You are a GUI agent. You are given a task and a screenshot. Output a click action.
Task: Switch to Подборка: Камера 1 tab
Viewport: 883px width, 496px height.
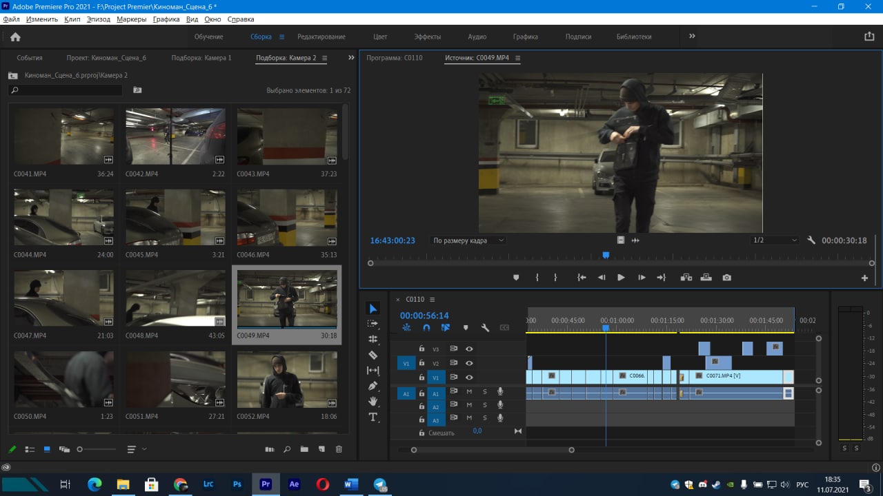click(x=201, y=58)
